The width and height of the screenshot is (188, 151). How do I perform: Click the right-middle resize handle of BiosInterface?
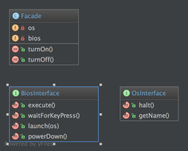click(101, 114)
